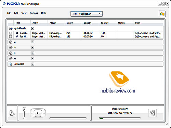Image resolution: width=171 pixels, height=128 pixels.
Task: Select the Too M... track title
Action: point(24,37)
